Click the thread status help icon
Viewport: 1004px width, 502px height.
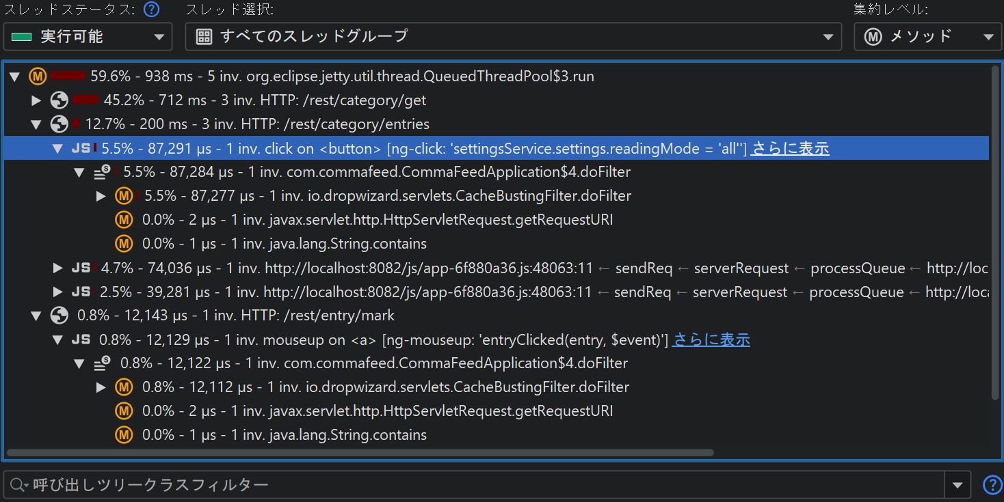[151, 10]
